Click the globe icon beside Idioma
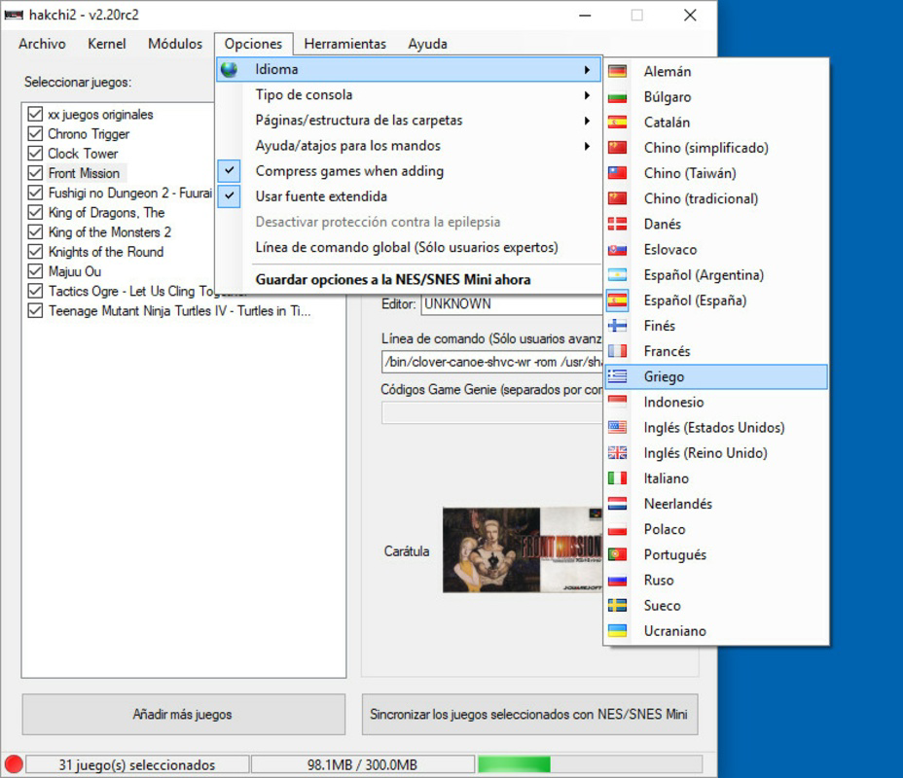Screen dimensions: 903x778 click(x=230, y=69)
